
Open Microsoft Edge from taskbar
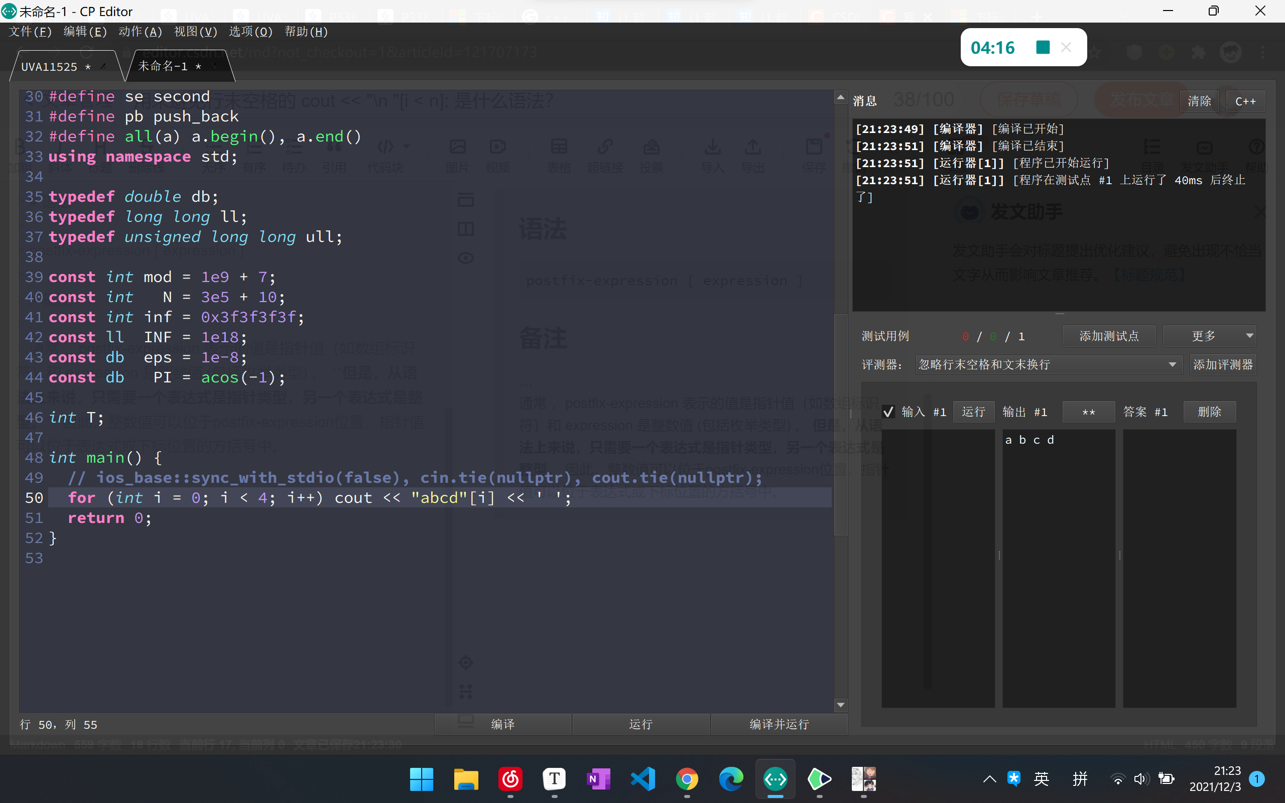click(x=731, y=779)
